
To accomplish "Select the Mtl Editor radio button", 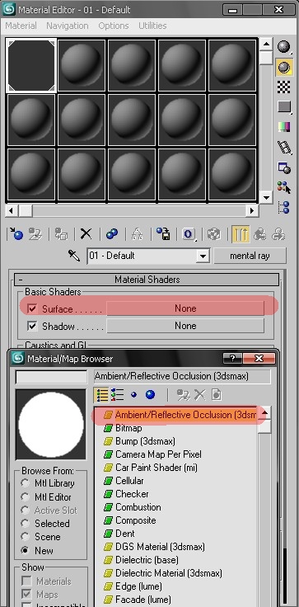I will (x=26, y=496).
